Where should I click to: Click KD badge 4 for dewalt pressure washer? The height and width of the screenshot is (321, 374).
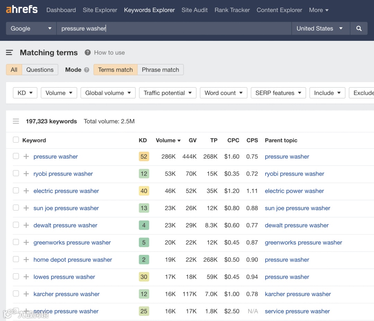[x=144, y=225]
